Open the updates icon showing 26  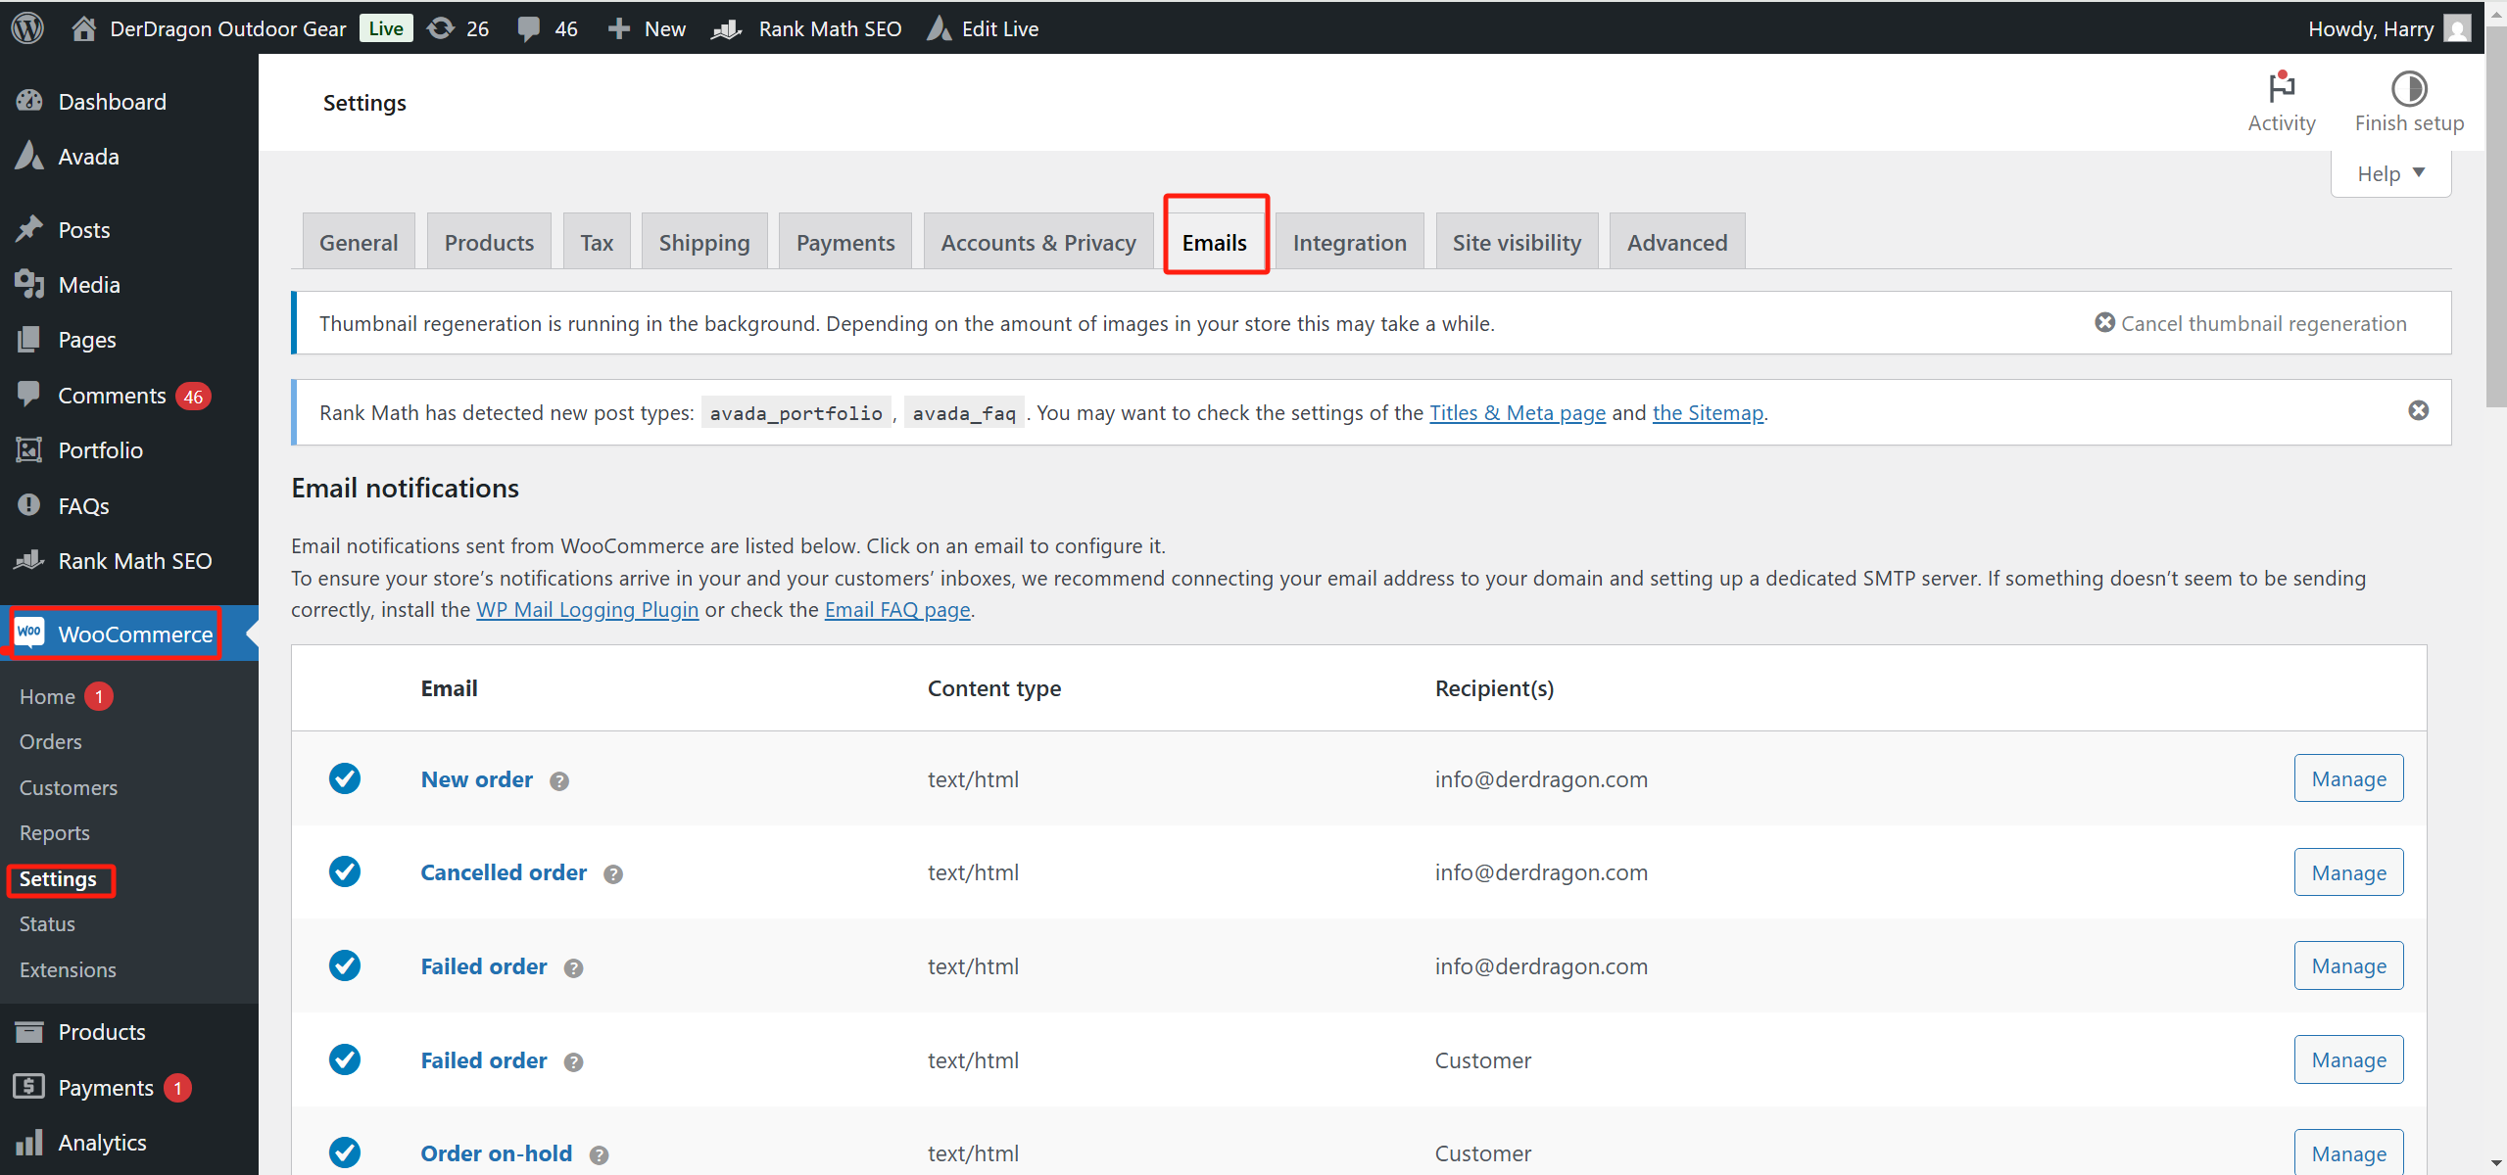(441, 27)
